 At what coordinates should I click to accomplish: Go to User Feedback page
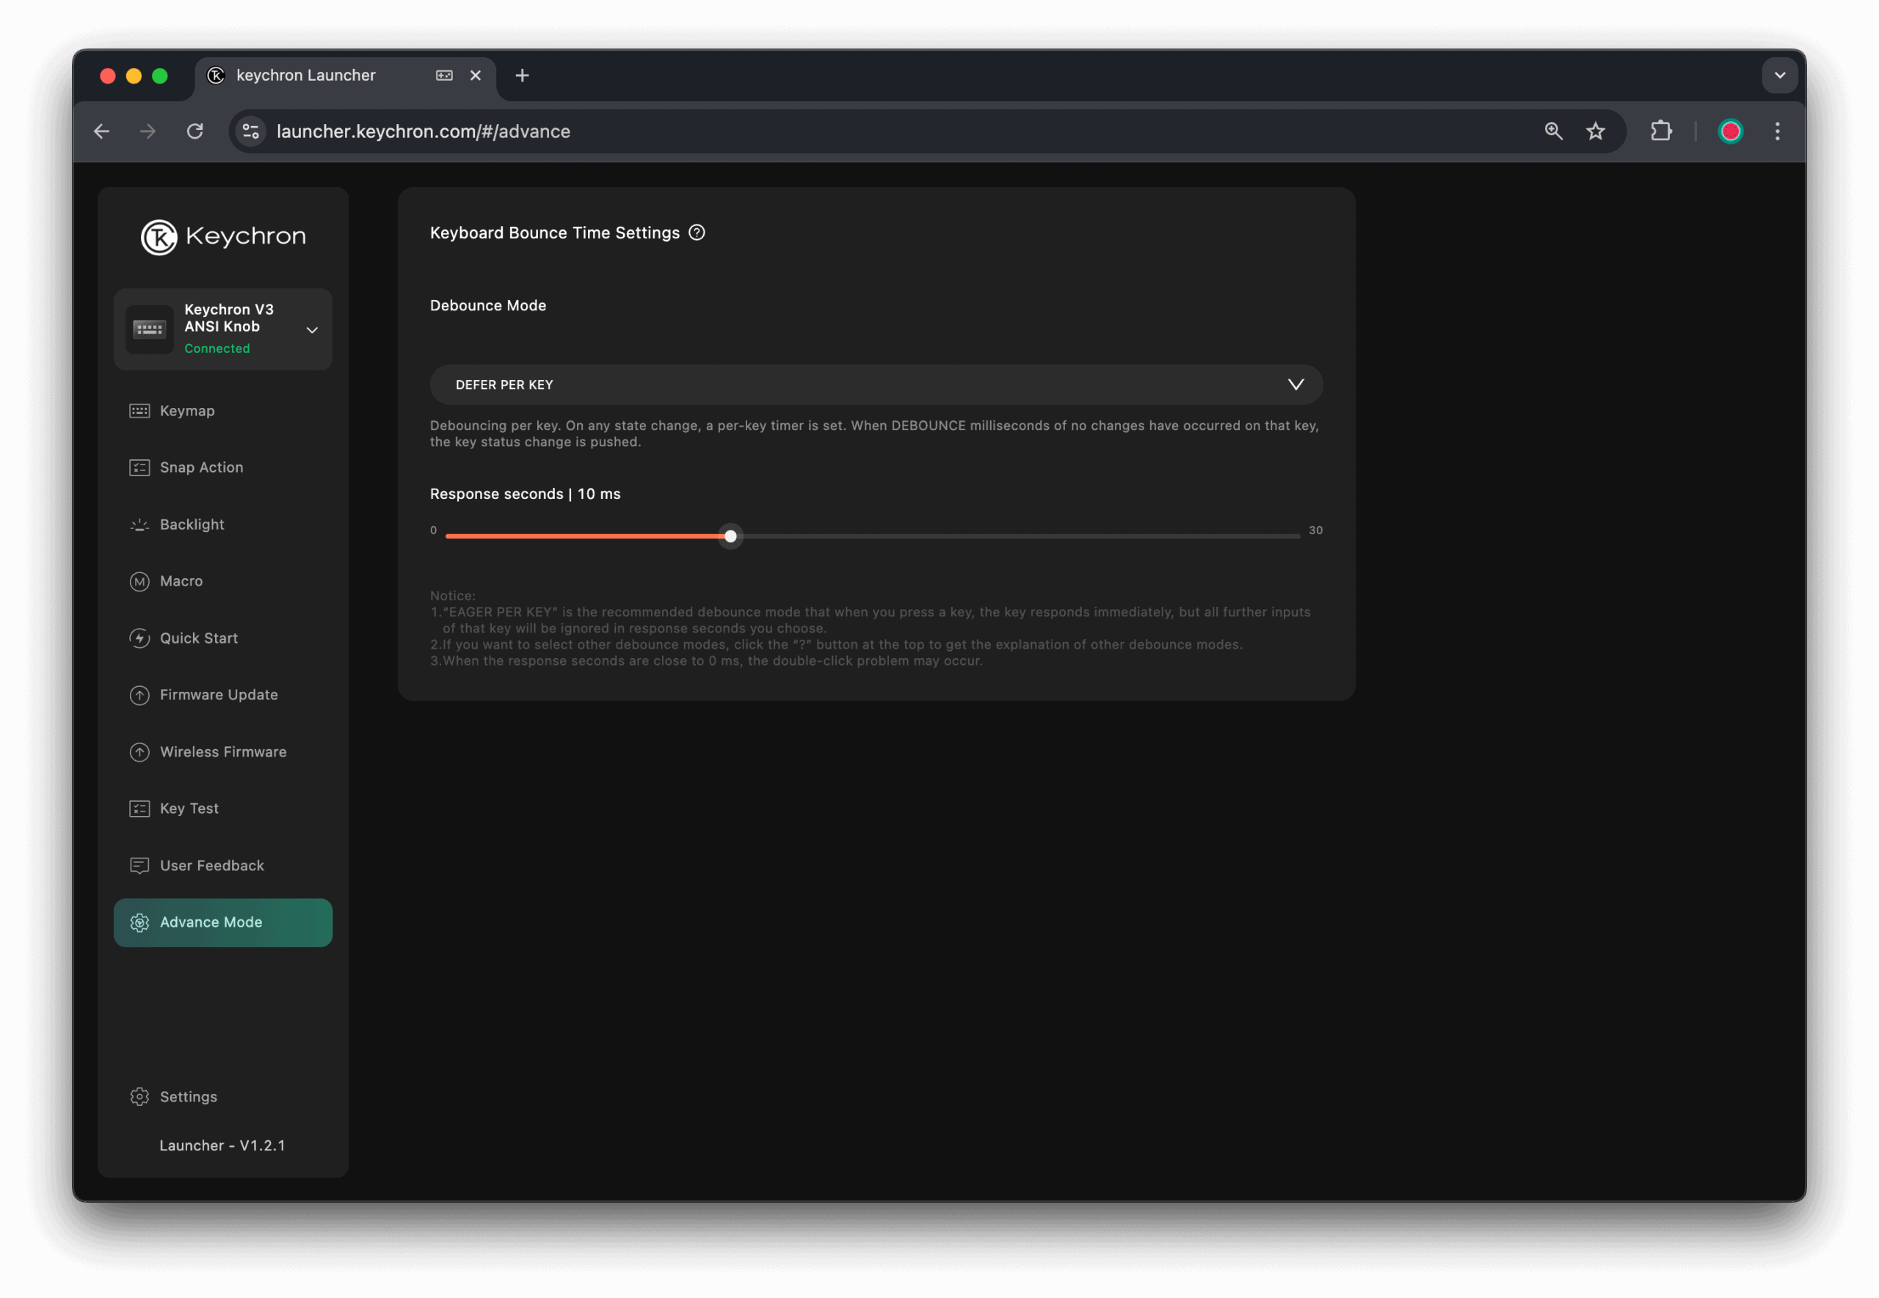(x=223, y=865)
